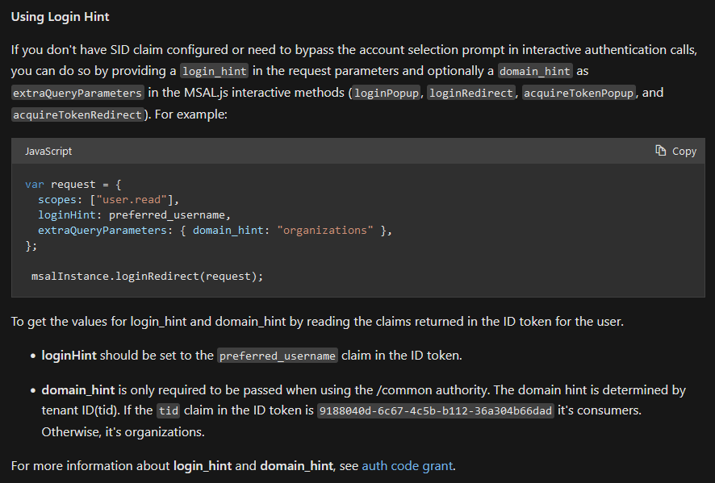715x483 pixels.
Task: Click the loginHint: preferred_username code line
Action: (x=135, y=215)
